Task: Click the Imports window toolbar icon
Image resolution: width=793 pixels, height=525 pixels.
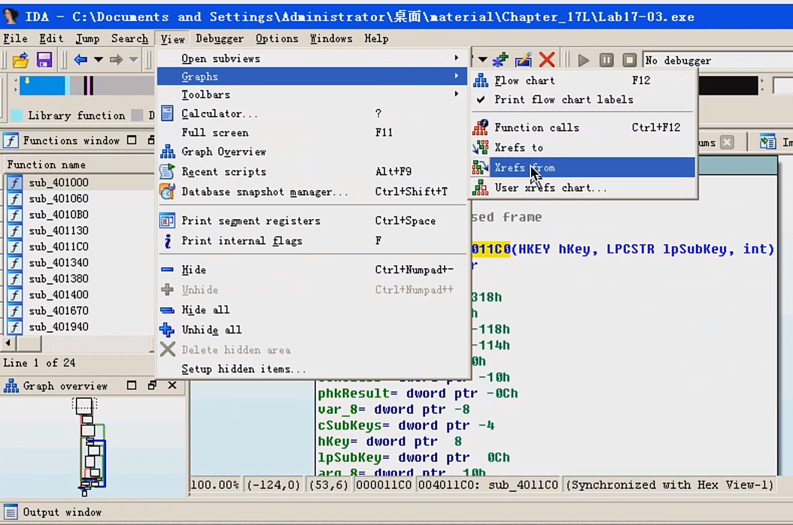Action: [x=768, y=142]
